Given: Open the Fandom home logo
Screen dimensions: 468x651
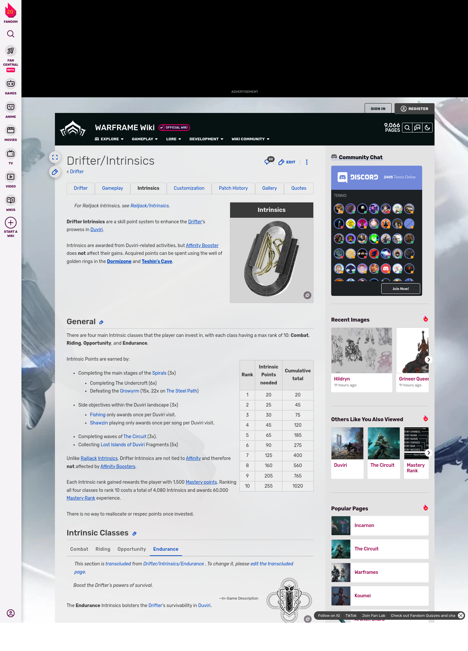Looking at the screenshot, I should tap(10, 13).
